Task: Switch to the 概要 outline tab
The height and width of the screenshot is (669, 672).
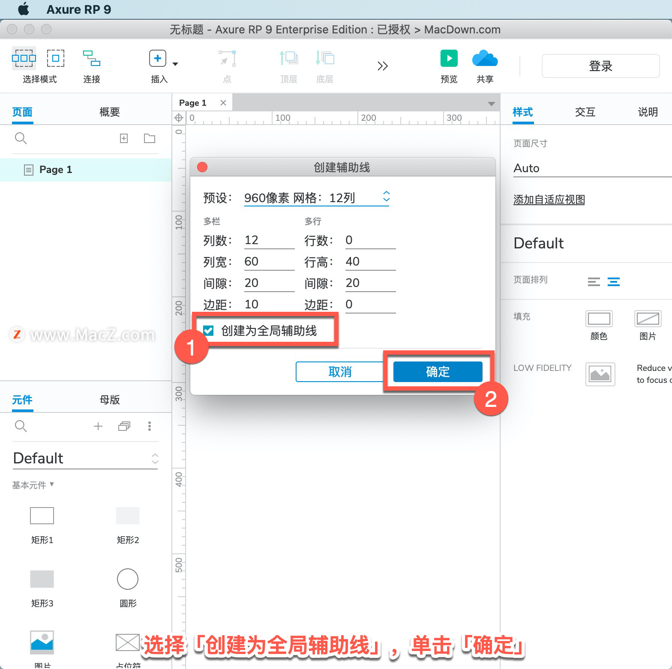Action: 110,112
